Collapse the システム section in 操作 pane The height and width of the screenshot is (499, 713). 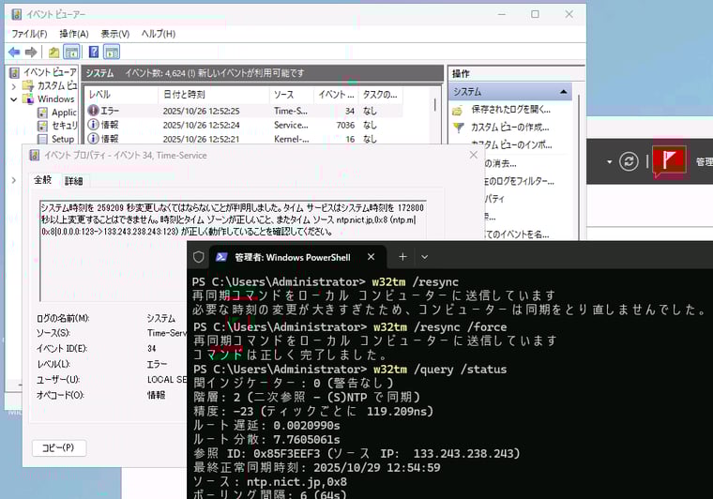click(x=564, y=92)
